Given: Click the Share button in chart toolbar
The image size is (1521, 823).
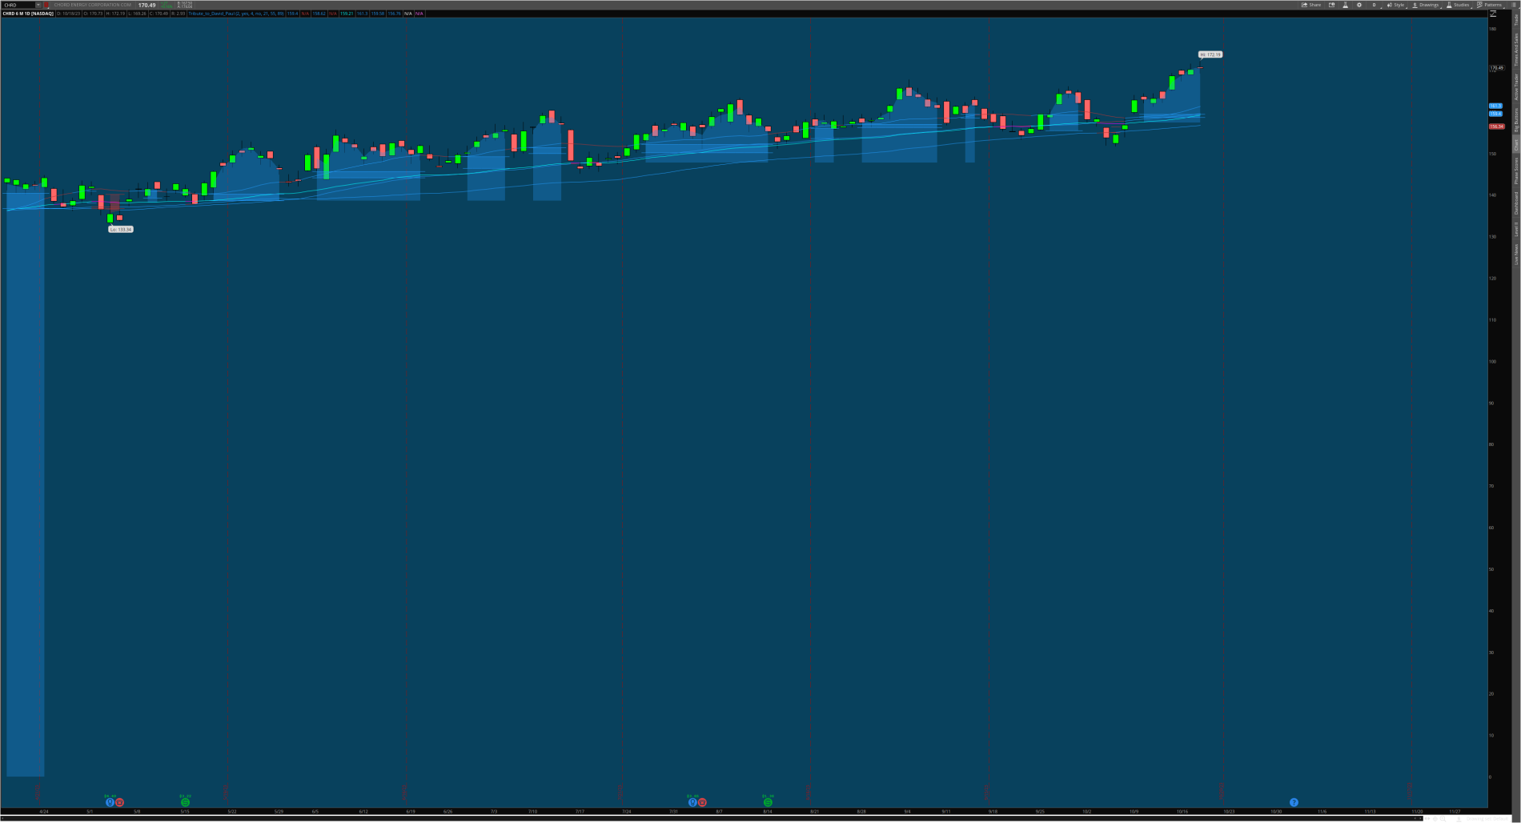Looking at the screenshot, I should pyautogui.click(x=1311, y=5).
